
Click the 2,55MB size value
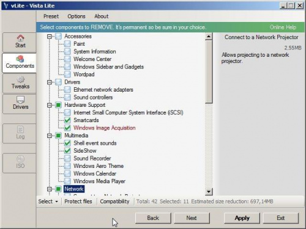tap(293, 48)
